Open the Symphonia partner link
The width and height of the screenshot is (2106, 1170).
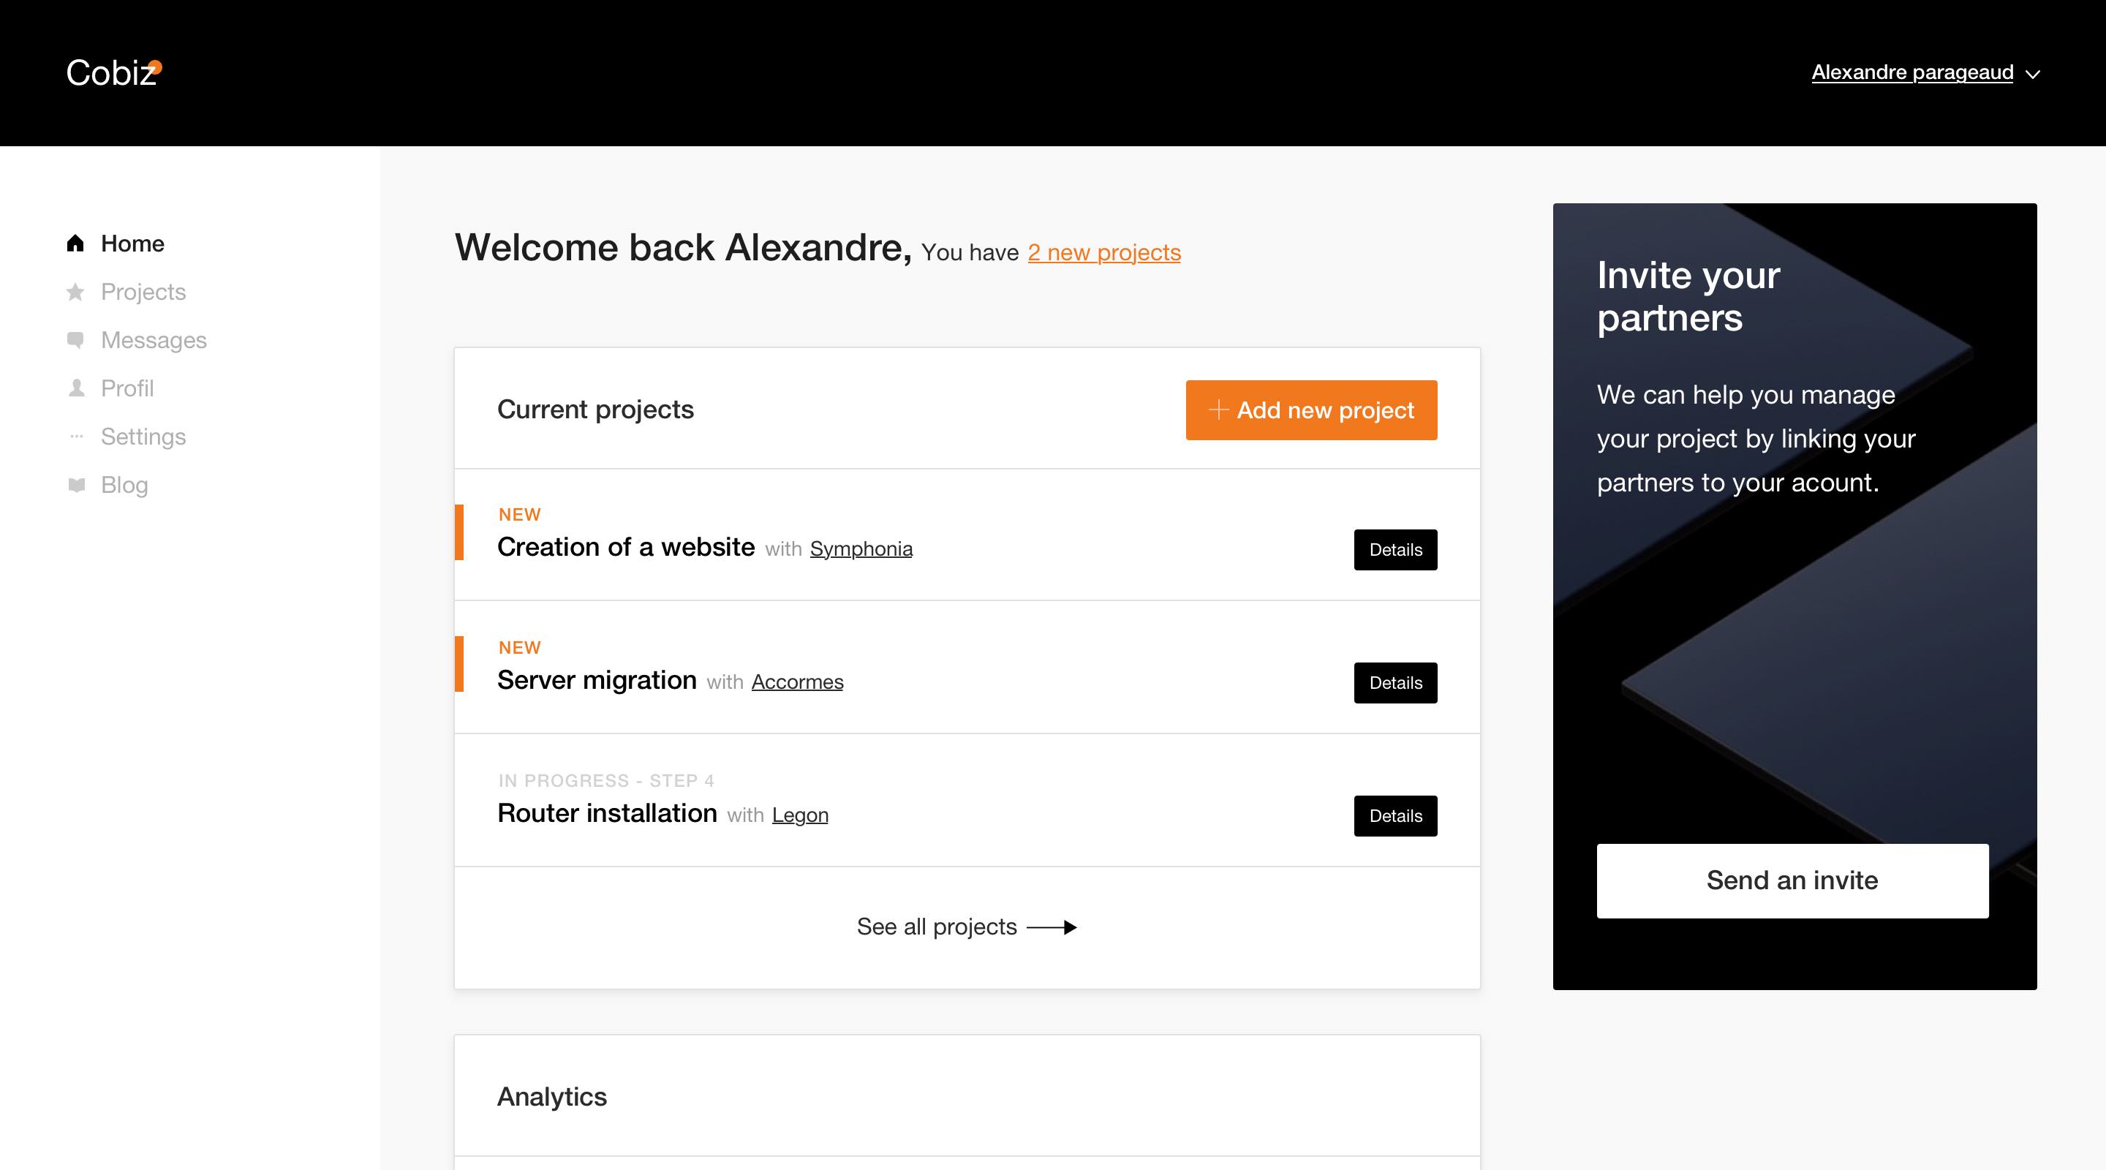861,548
